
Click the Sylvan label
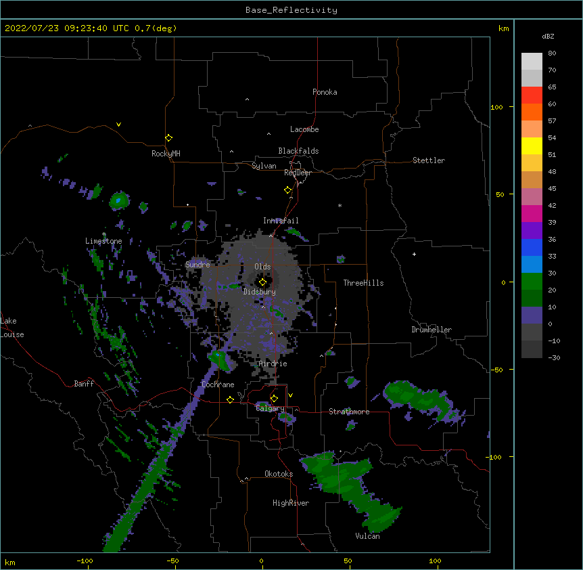click(264, 166)
